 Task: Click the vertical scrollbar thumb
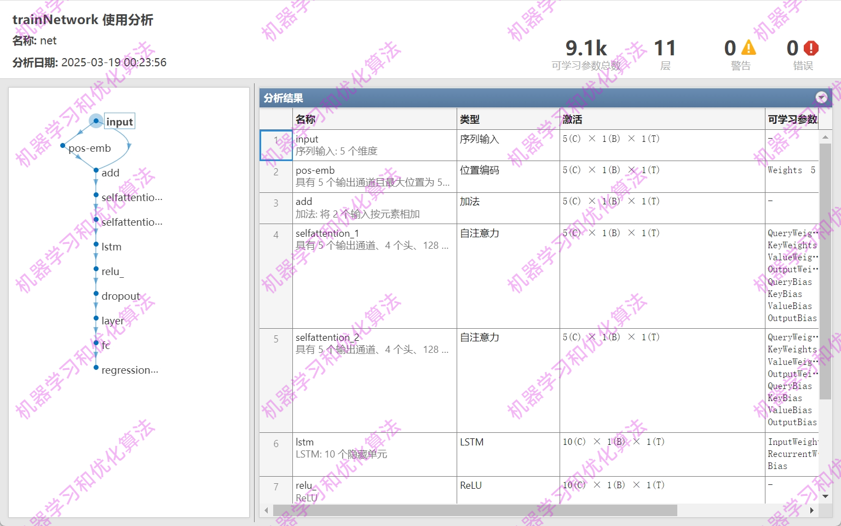point(825,271)
